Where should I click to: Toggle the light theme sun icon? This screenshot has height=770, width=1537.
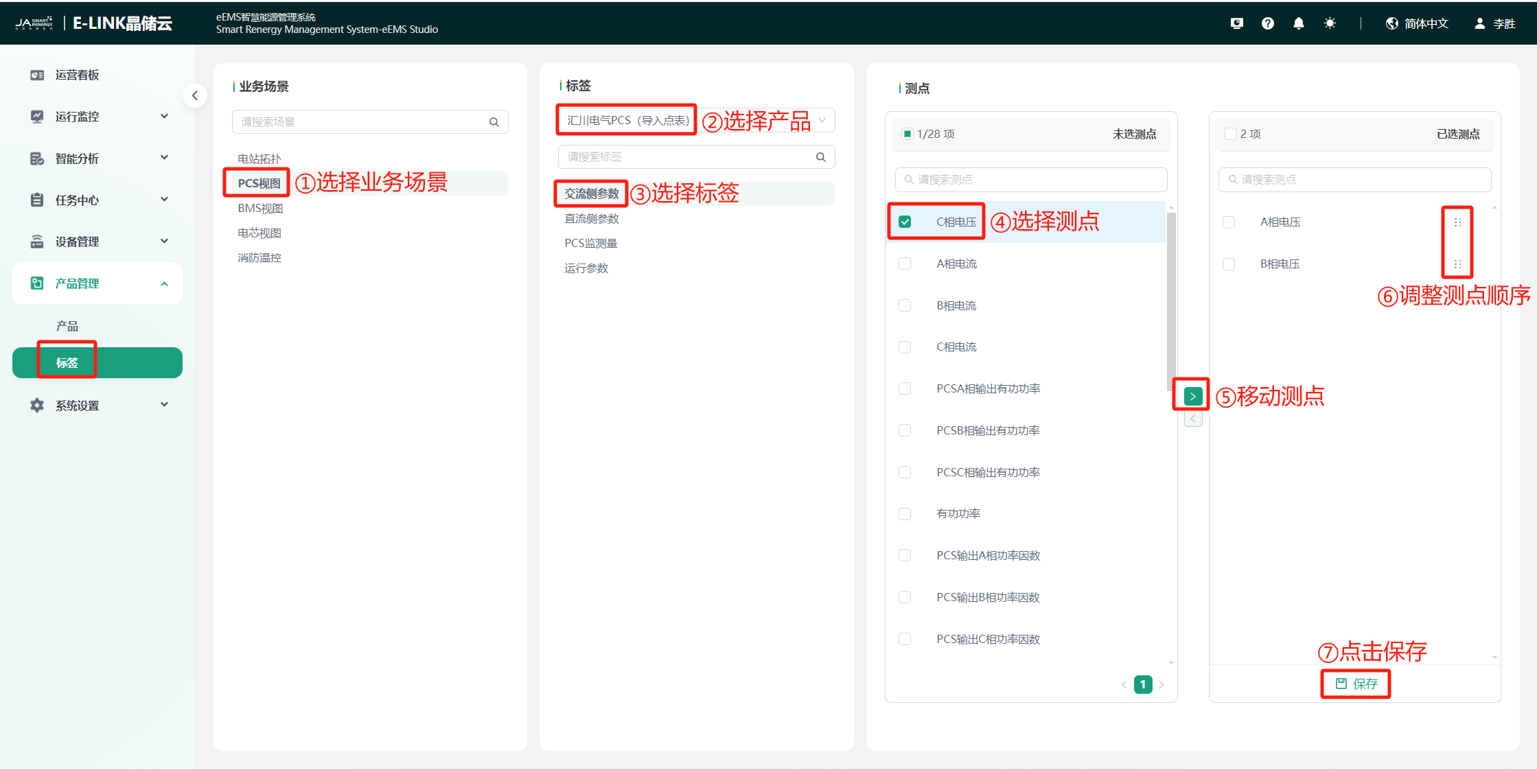[1330, 23]
